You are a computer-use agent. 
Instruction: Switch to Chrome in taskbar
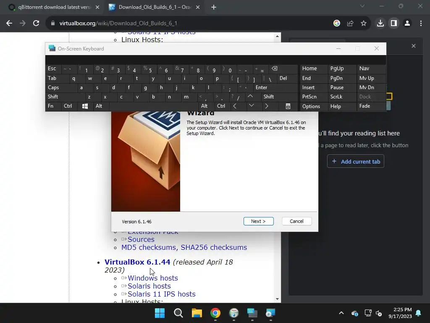point(215,313)
